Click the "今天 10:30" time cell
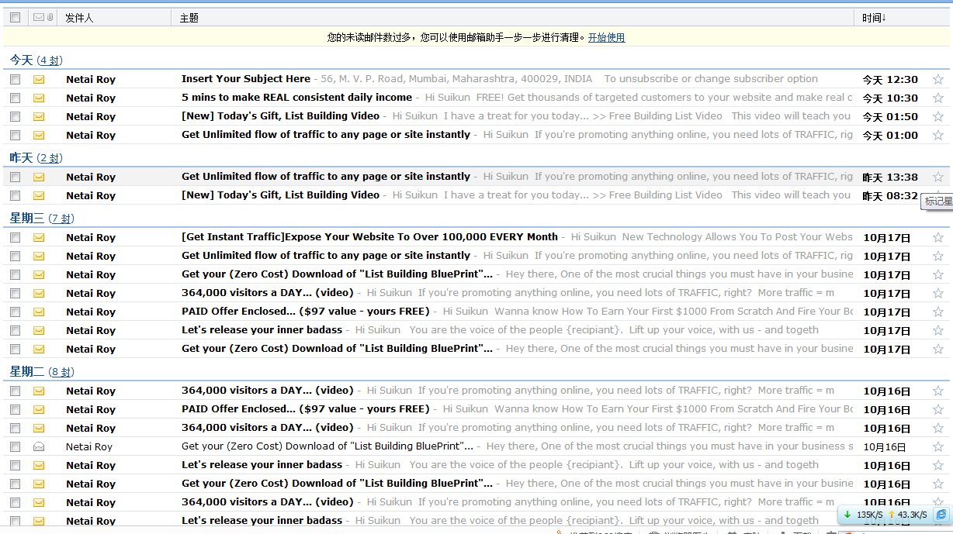This screenshot has width=953, height=534. (890, 98)
